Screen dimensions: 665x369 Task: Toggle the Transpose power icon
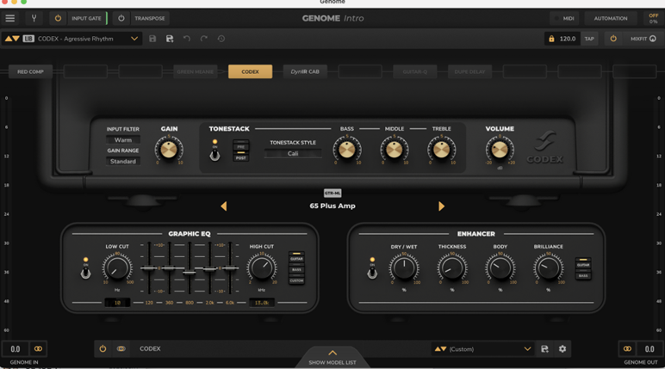[121, 18]
